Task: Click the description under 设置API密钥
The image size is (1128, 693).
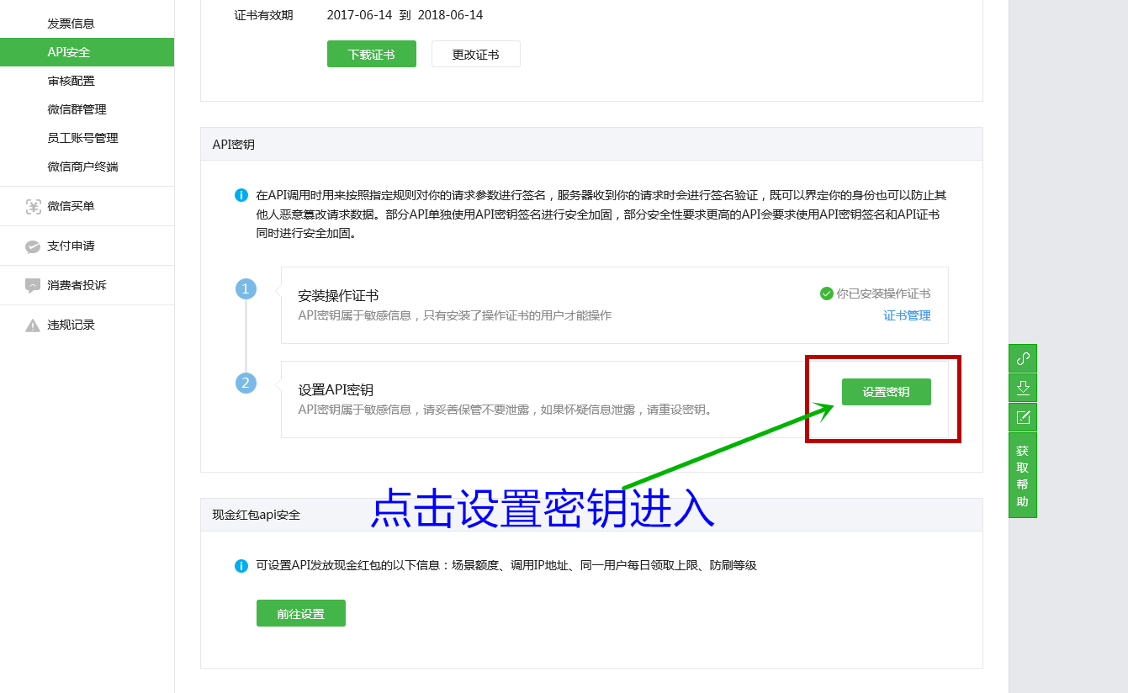Action: click(506, 410)
